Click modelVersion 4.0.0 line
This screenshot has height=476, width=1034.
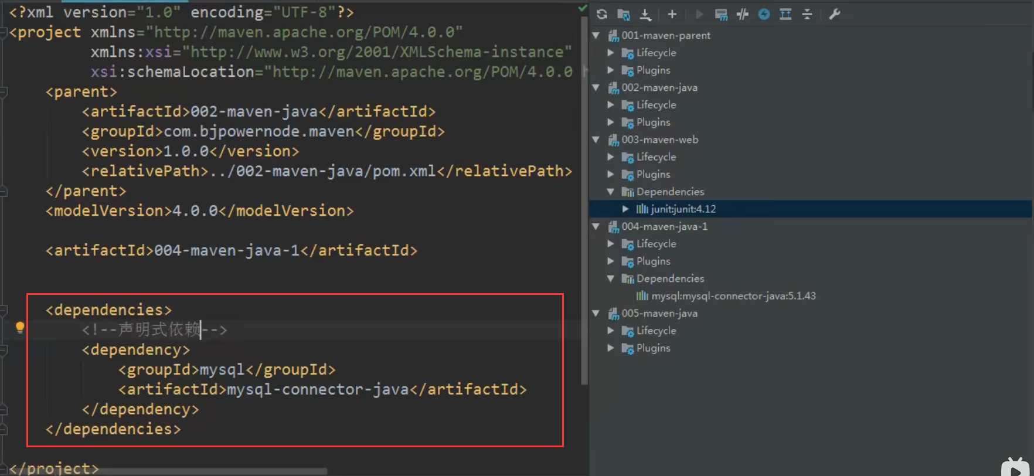click(200, 211)
